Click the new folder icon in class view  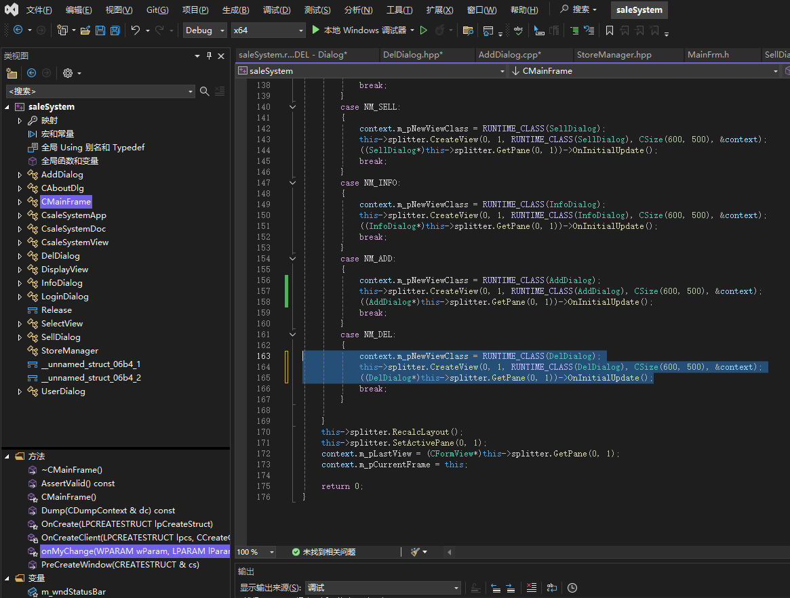click(12, 73)
